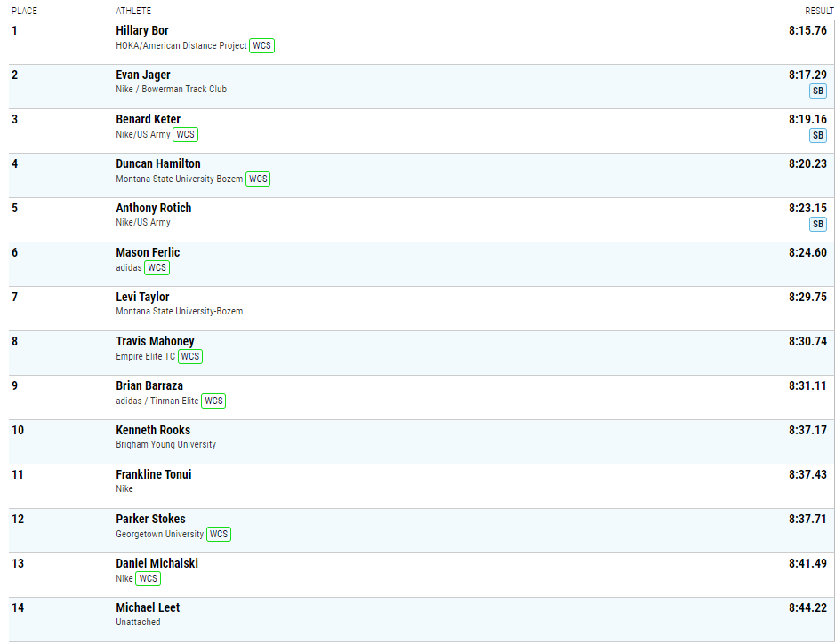Click the SB badge under Anthony Rotich's result
Viewport: 835px width, 643px height.
pyautogui.click(x=817, y=224)
